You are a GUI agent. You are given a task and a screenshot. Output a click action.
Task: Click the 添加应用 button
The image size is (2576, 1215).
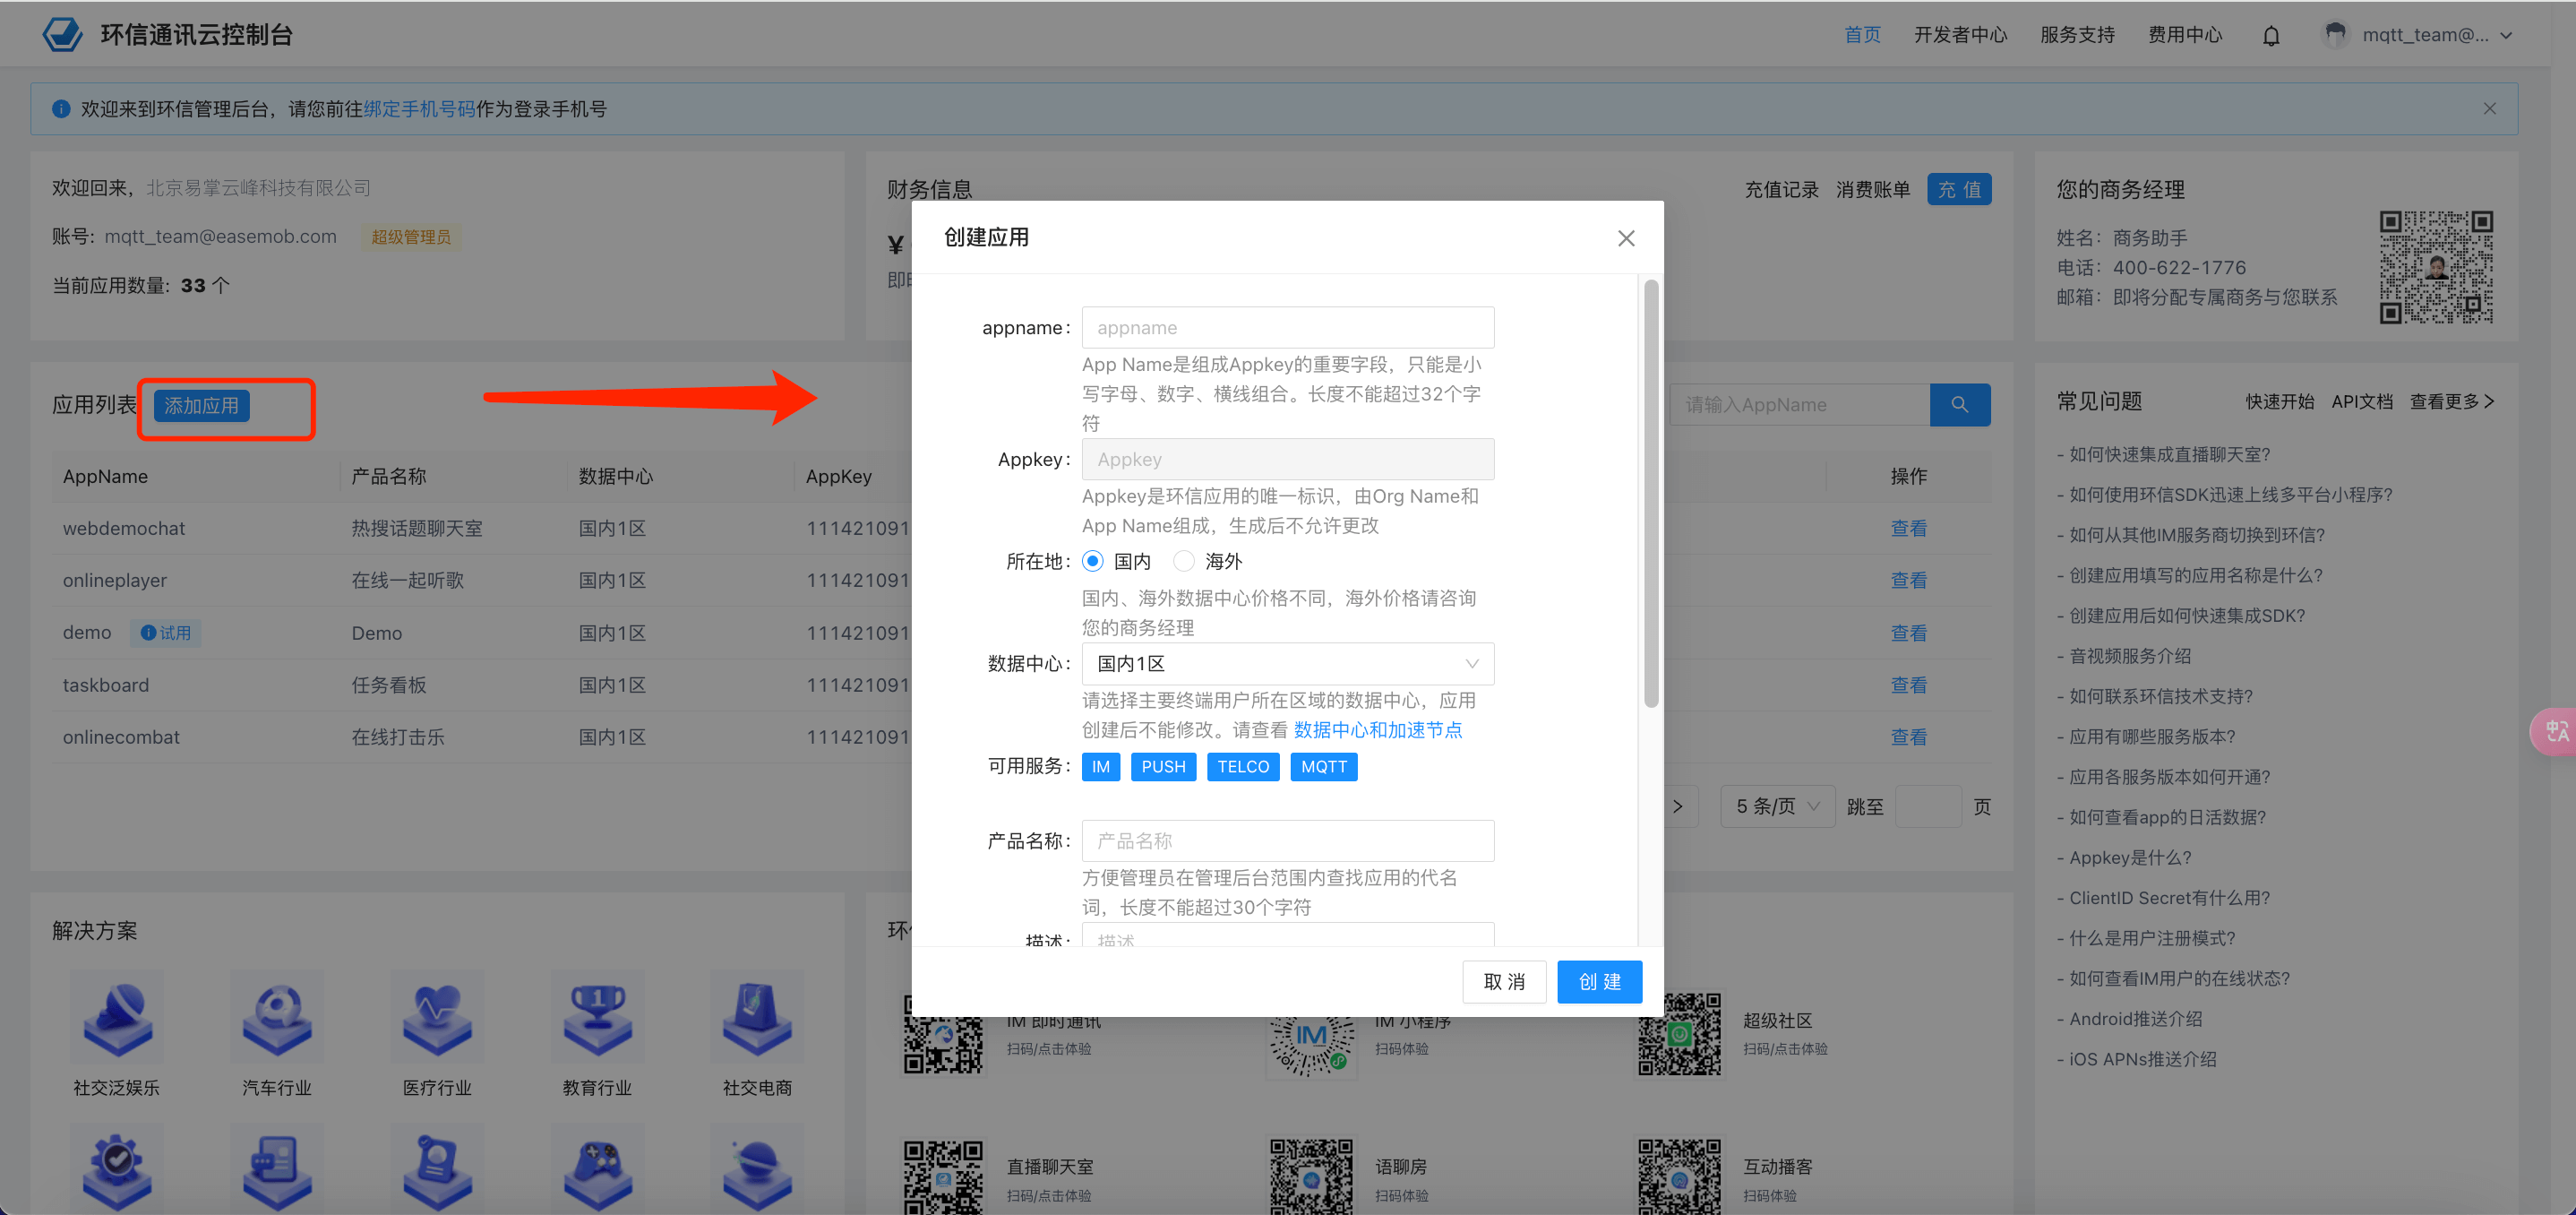coord(202,406)
